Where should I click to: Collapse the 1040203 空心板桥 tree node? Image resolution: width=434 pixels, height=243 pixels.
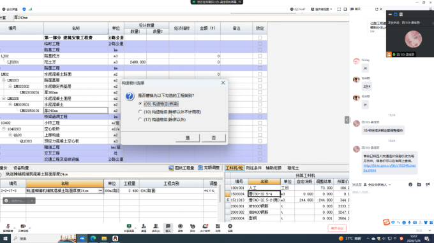tap(4, 128)
